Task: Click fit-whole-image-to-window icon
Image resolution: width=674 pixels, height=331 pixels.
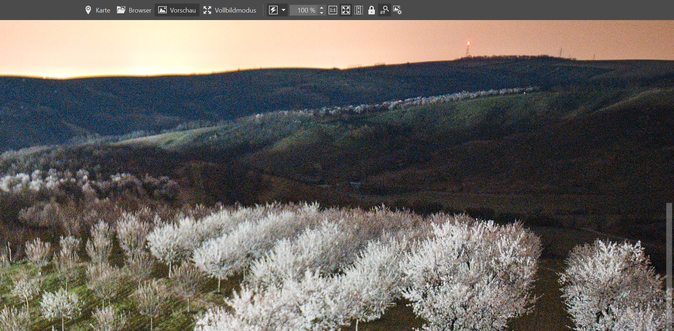Action: tap(346, 10)
